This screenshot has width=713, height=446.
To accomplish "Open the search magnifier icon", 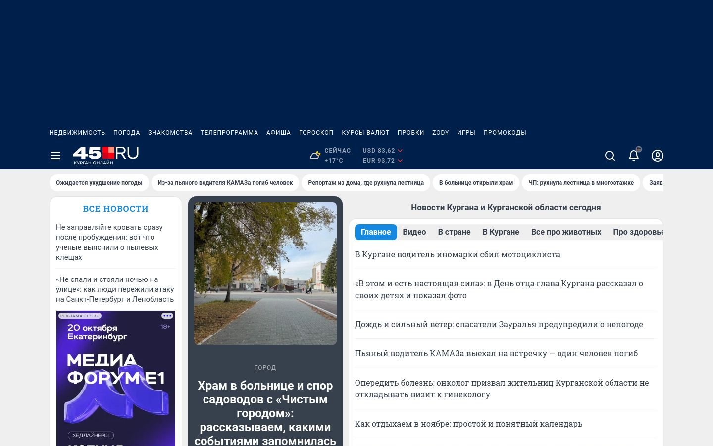I will (x=610, y=156).
